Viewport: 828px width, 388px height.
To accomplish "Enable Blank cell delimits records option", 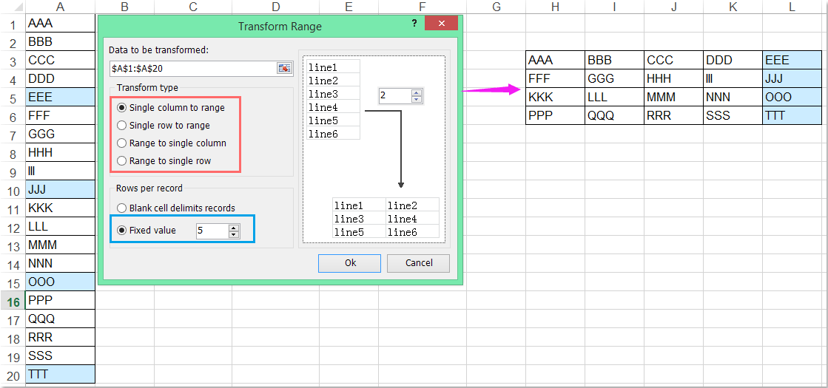I will click(x=122, y=208).
